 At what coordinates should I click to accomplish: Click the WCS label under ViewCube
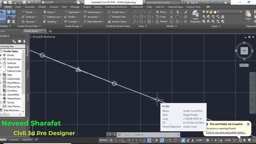click(x=244, y=65)
